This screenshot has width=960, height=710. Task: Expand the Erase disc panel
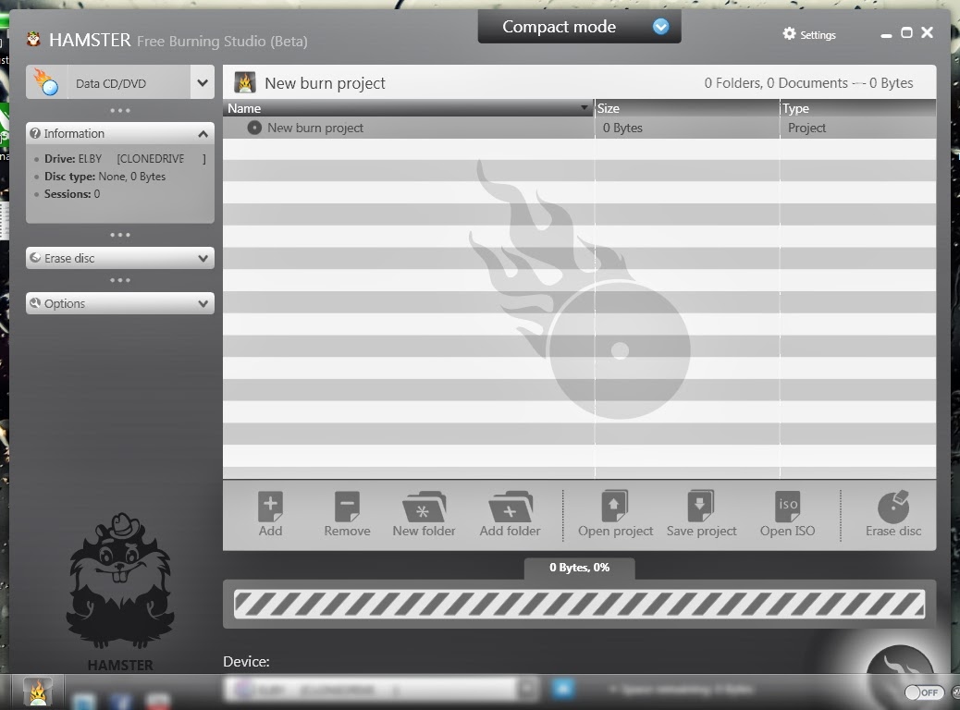(203, 258)
